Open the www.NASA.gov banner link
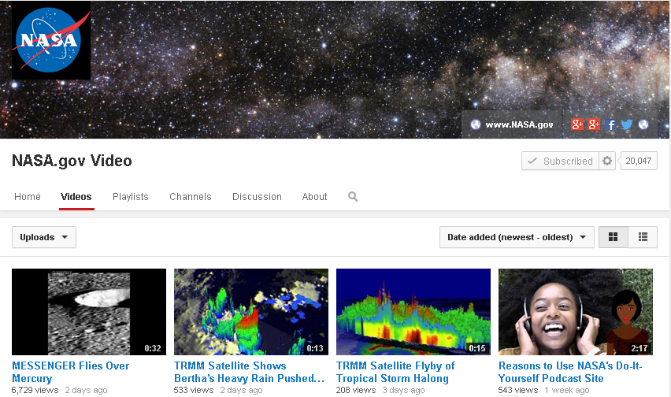 519,124
